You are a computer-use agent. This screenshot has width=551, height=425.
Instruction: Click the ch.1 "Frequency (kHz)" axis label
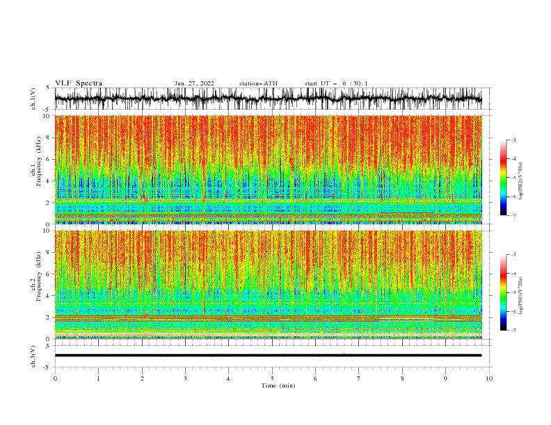click(x=39, y=161)
